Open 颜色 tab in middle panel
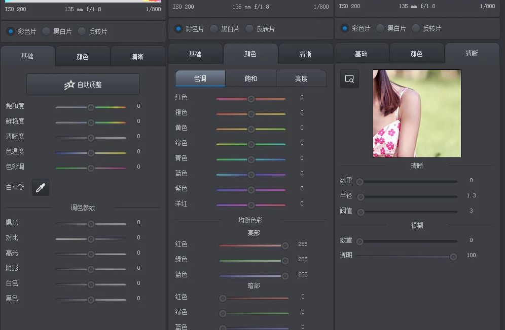This screenshot has height=330, width=505. pos(250,54)
